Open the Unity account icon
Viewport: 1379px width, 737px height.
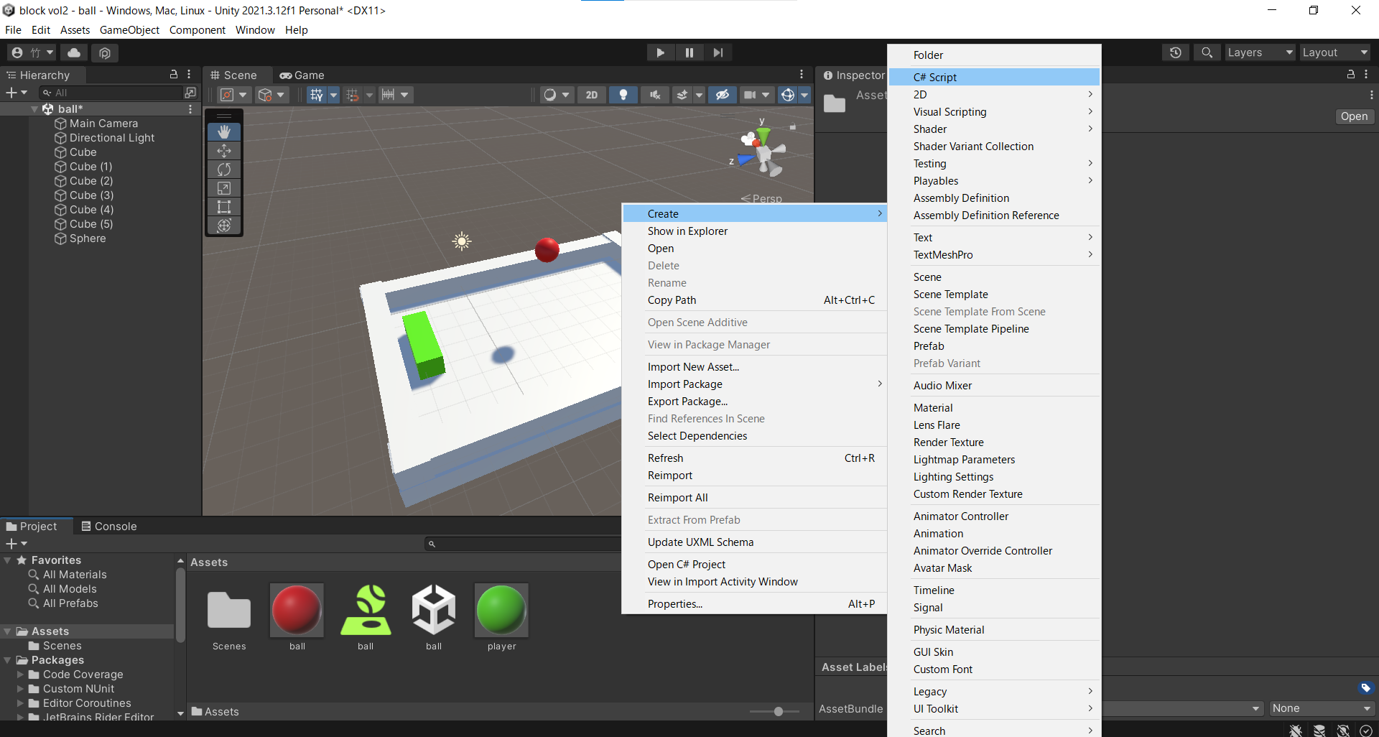17,52
